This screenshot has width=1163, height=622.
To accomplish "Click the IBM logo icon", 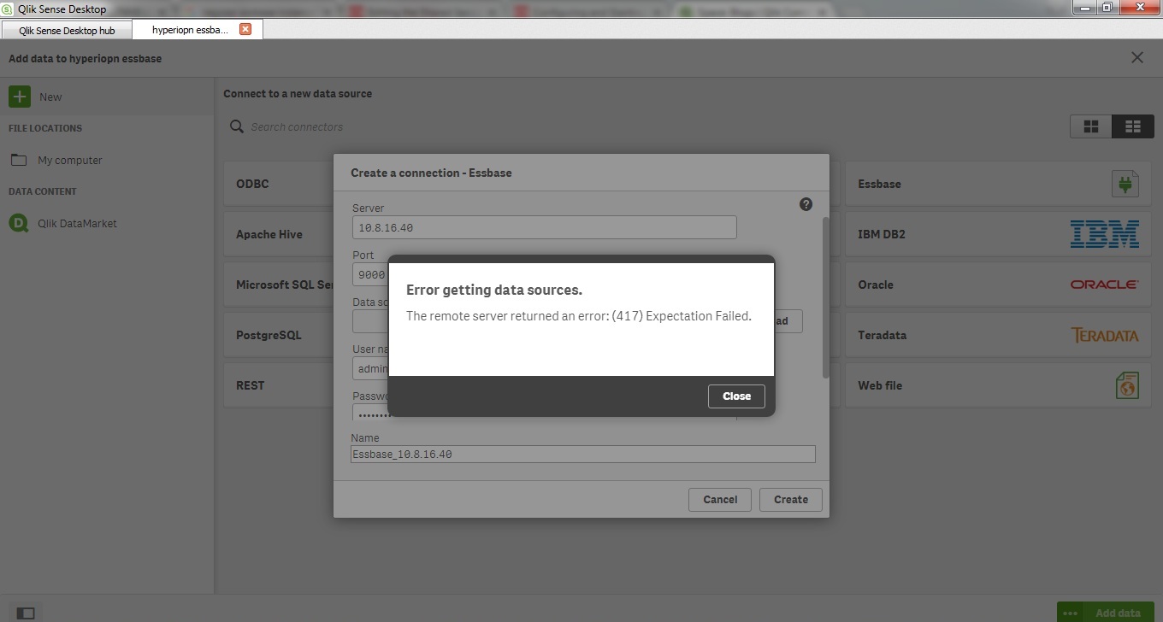I will coord(1104,234).
